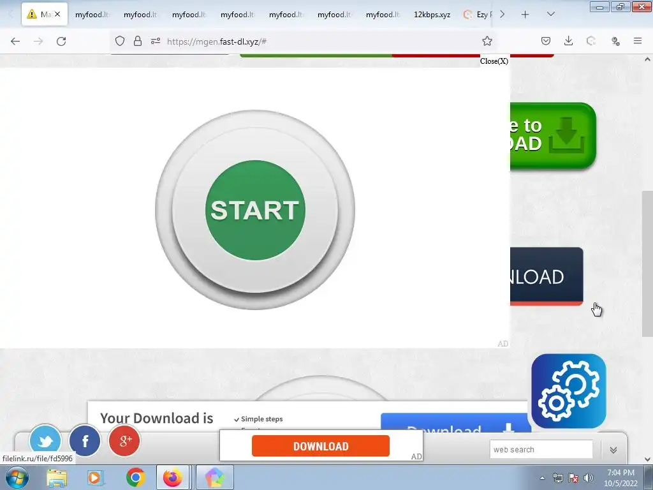The width and height of the screenshot is (653, 490).
Task: Open Save to Pocket icon
Action: point(546,41)
